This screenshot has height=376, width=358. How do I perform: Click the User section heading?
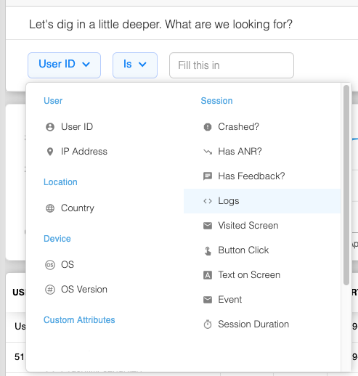pos(53,101)
